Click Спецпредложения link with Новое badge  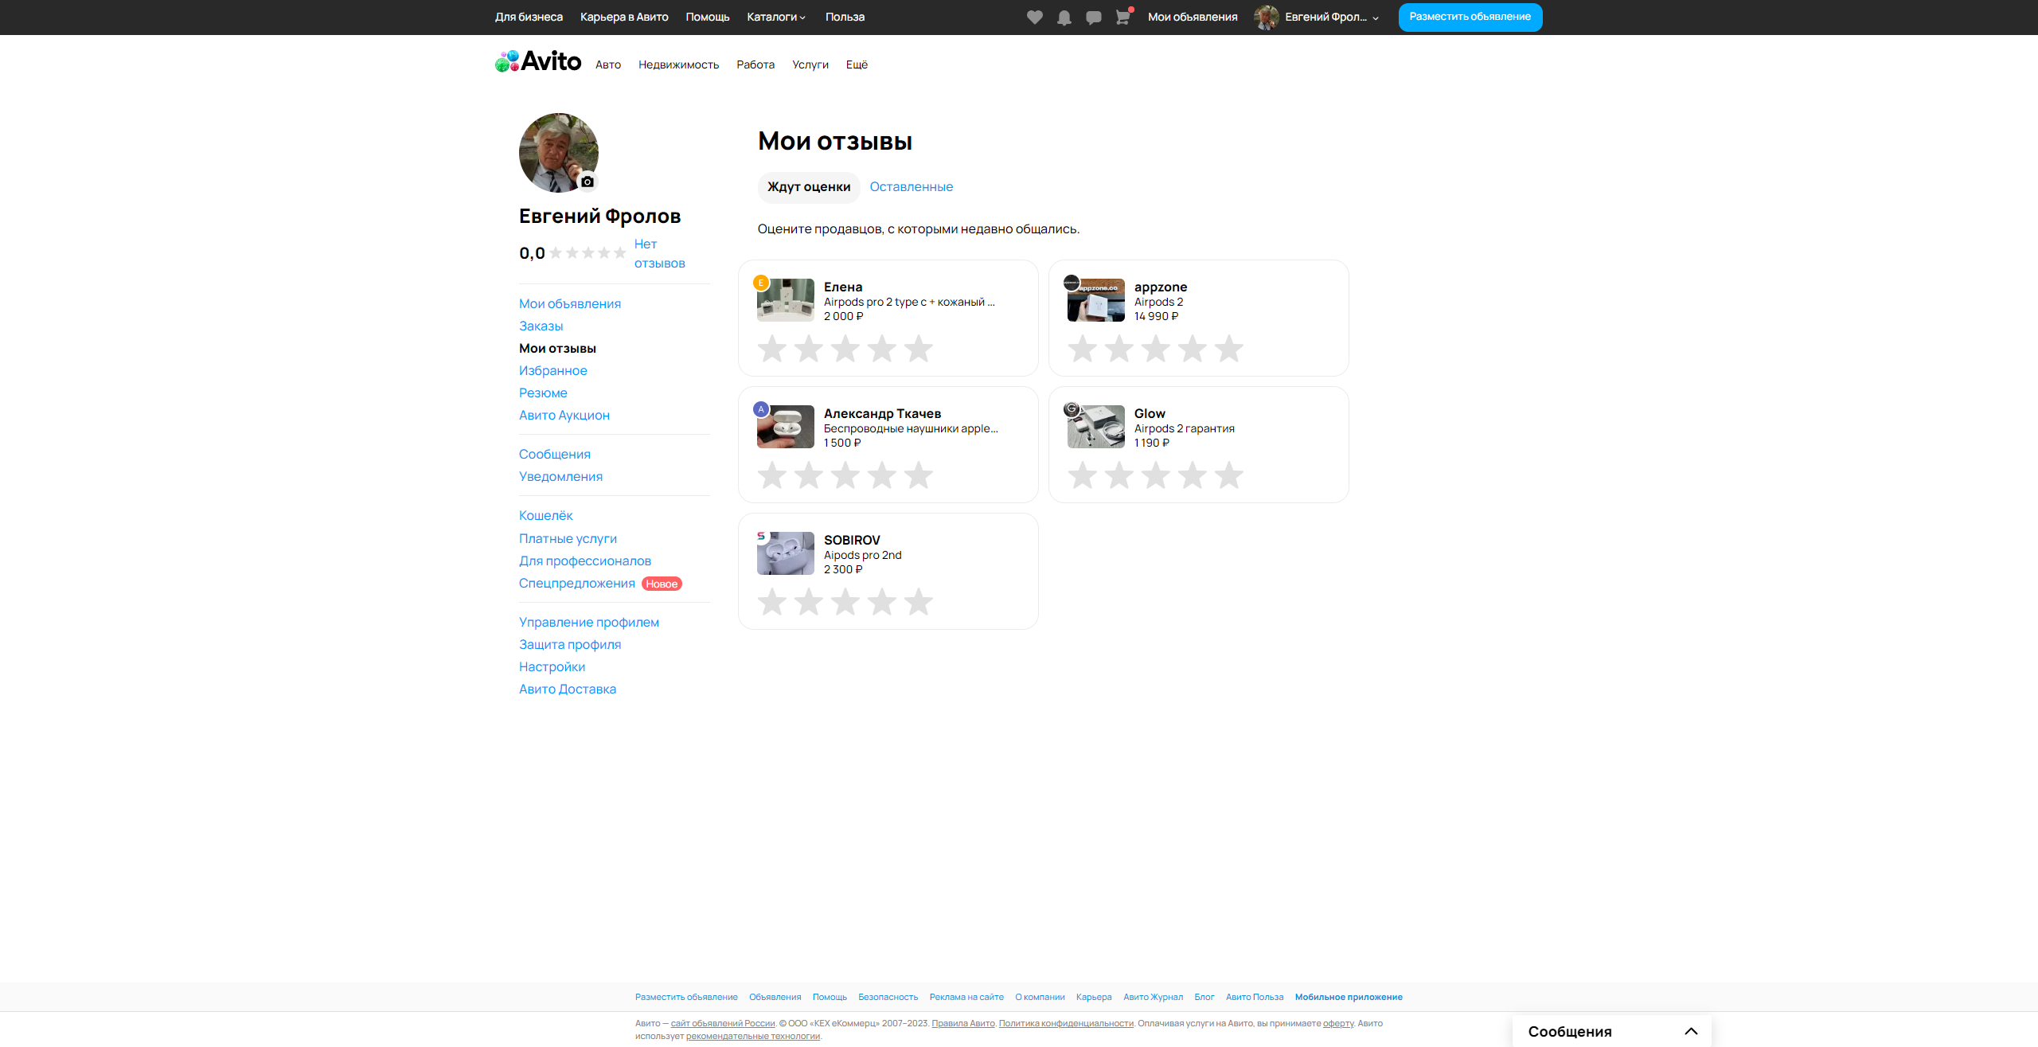pyautogui.click(x=577, y=584)
